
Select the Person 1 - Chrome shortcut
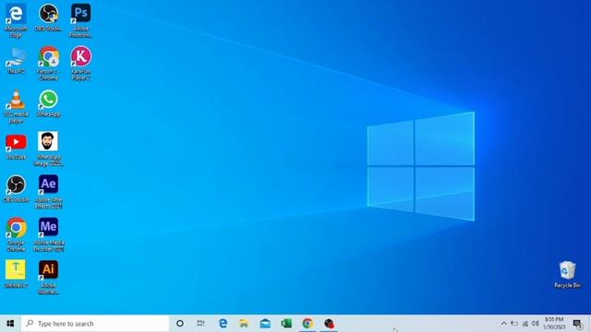[x=48, y=64]
